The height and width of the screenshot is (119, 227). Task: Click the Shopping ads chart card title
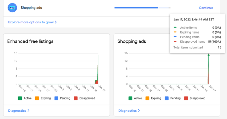[x=131, y=41]
